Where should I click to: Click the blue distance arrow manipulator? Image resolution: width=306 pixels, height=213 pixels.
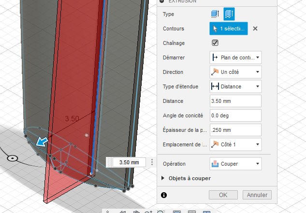[42, 142]
